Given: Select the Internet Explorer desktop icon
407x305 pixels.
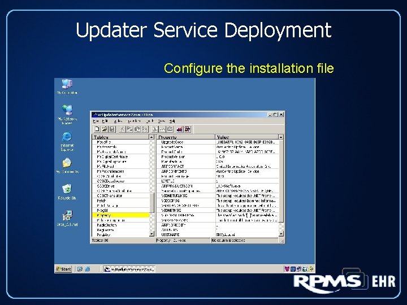Looking at the screenshot, I should point(67,141).
